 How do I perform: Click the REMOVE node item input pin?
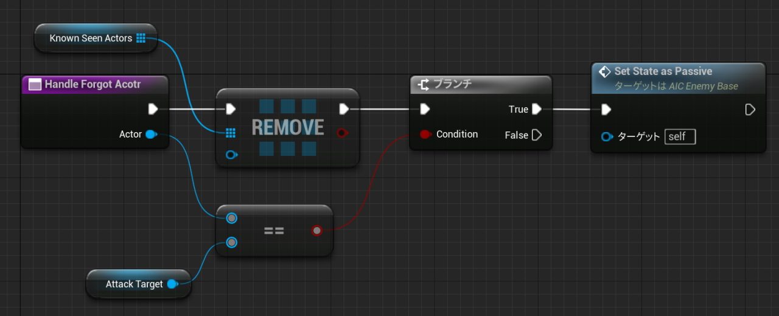click(x=231, y=155)
